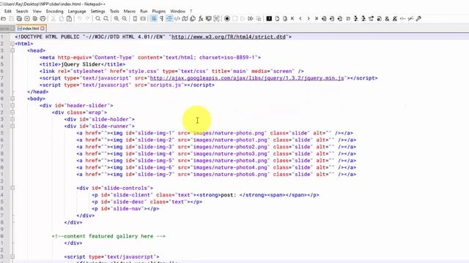Viewport: 469px width, 263px height.
Task: Open the Language menu
Action: point(76,11)
